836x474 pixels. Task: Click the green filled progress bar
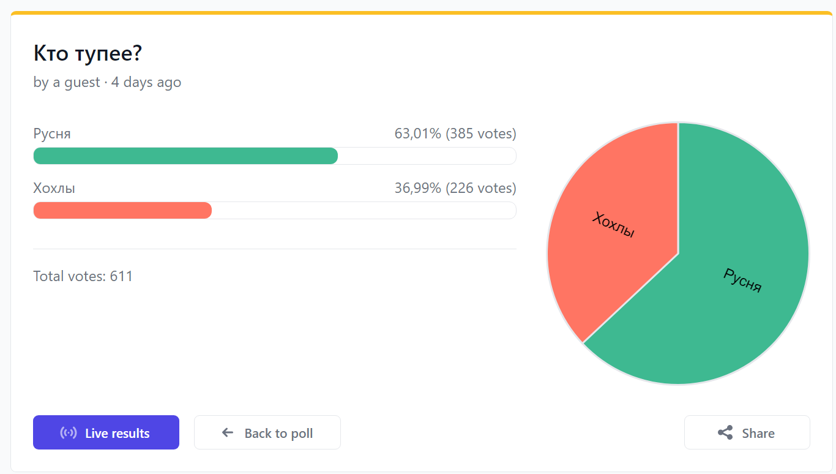(185, 156)
